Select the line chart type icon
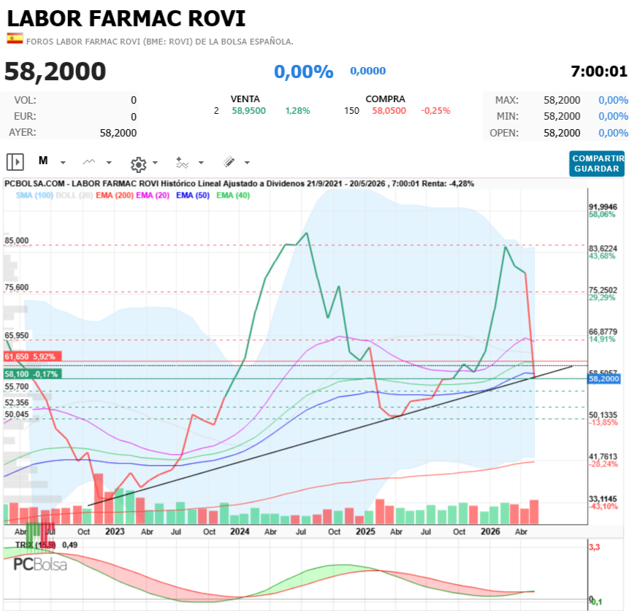 pos(89,162)
